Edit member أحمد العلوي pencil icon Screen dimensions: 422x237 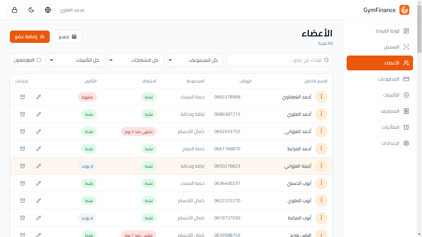39,114
